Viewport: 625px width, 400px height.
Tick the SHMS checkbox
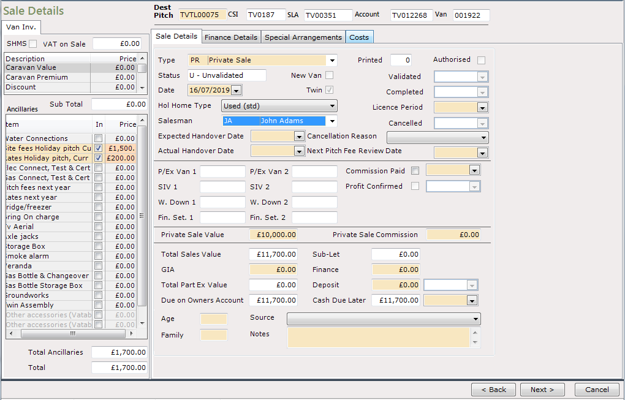[x=33, y=44]
